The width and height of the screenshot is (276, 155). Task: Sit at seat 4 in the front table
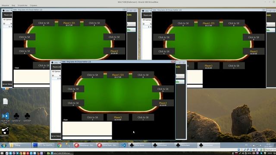click(73, 103)
